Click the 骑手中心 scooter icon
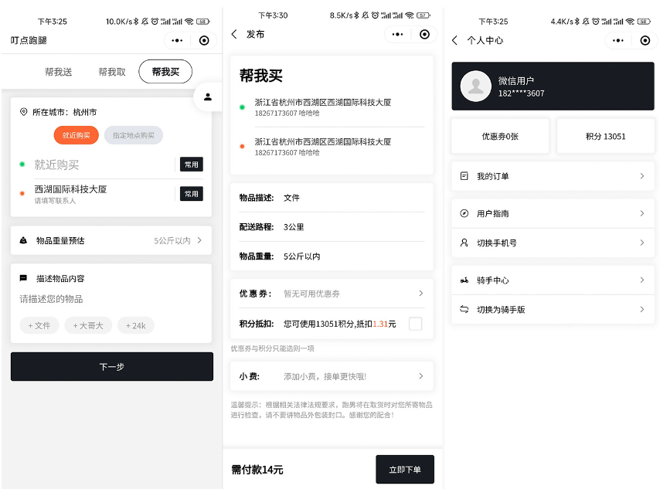The image size is (660, 489). click(464, 280)
